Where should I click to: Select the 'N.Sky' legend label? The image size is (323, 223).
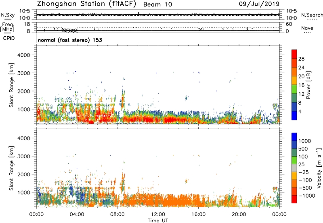coord(8,15)
